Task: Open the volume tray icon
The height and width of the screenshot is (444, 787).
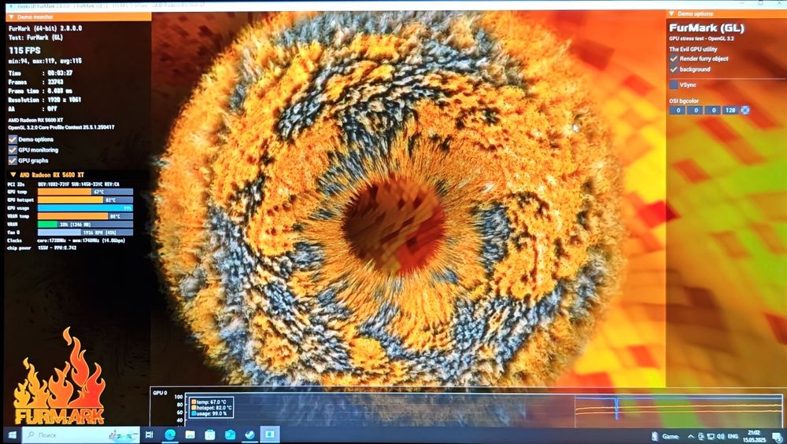Action: 721,436
